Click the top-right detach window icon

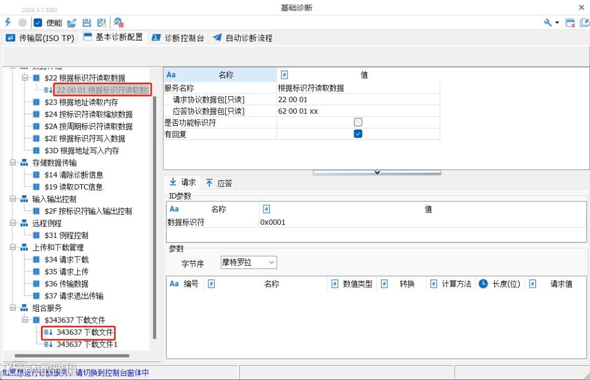point(585,22)
